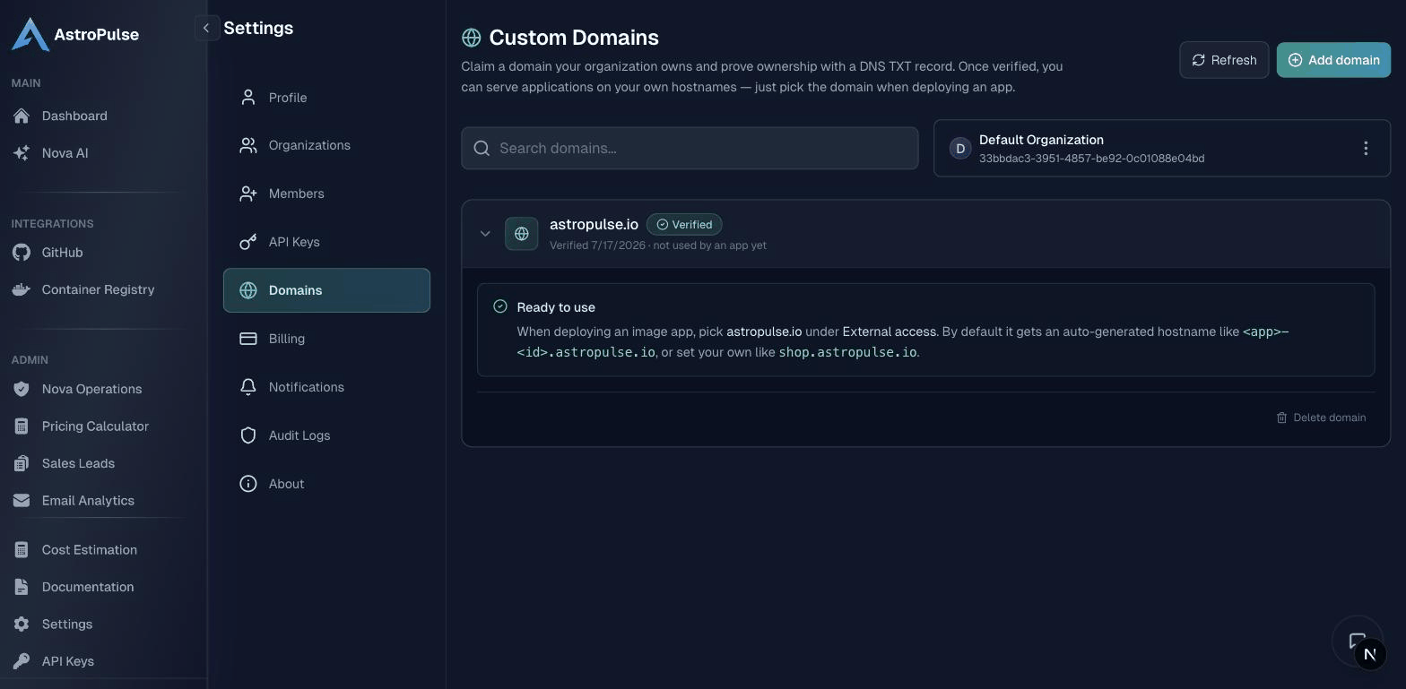The height and width of the screenshot is (689, 1406).
Task: Click Delete domain
Action: click(x=1321, y=418)
